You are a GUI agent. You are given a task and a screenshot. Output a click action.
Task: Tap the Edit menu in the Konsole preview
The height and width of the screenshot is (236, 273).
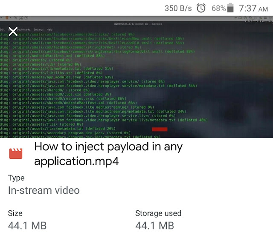coord(2,29)
